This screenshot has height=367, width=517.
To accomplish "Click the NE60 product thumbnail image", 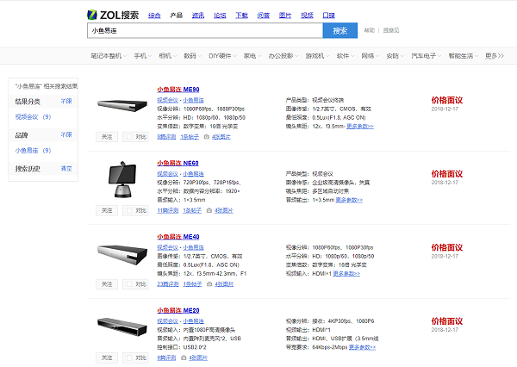I will [122, 179].
